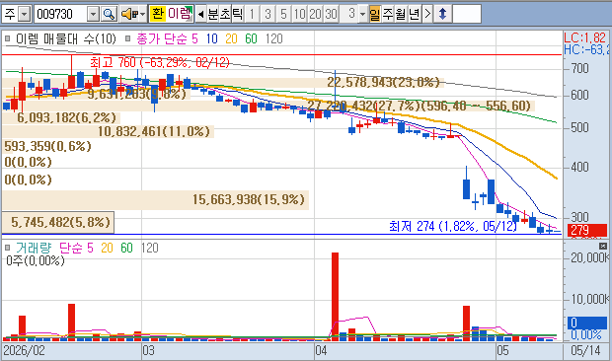Click the 이렘 매물대 수(10) label
Screen dimensions: 612x361
point(66,38)
